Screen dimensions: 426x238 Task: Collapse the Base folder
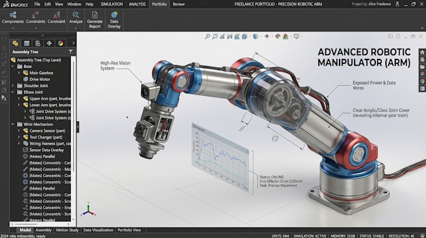coord(13,66)
